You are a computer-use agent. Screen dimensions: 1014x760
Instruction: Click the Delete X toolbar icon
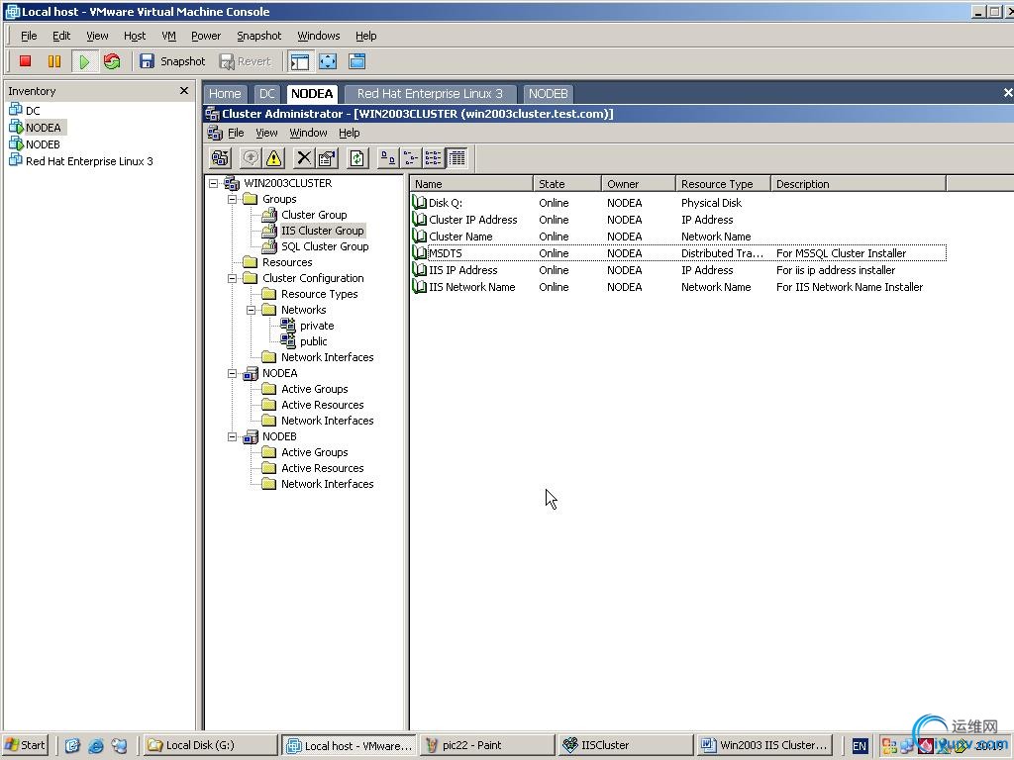click(x=304, y=158)
